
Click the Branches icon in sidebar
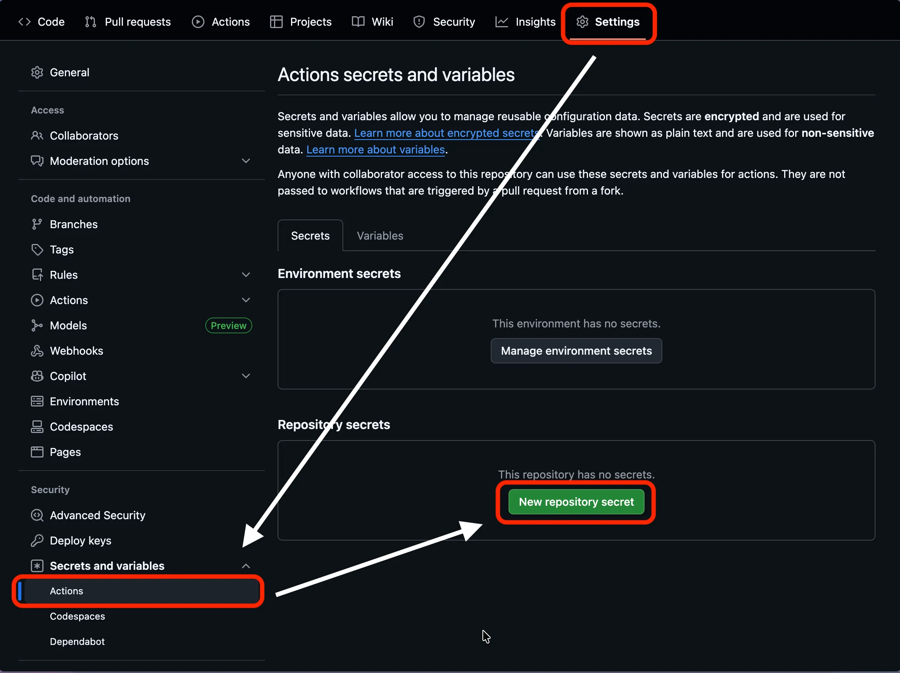pos(37,224)
